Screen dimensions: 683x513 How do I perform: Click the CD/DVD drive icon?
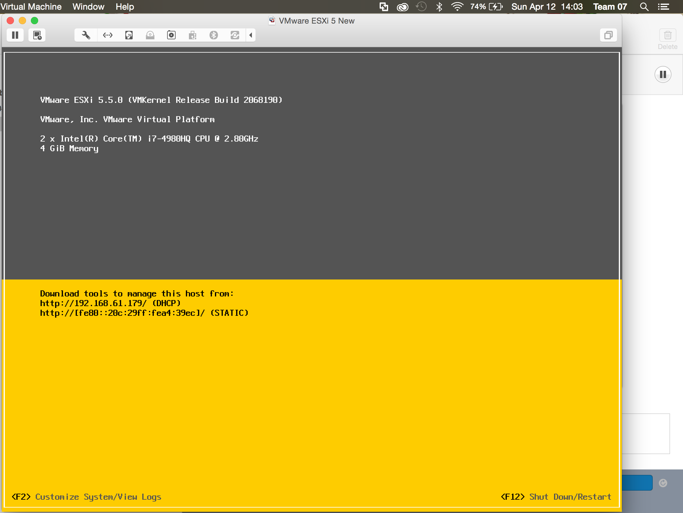pyautogui.click(x=150, y=35)
